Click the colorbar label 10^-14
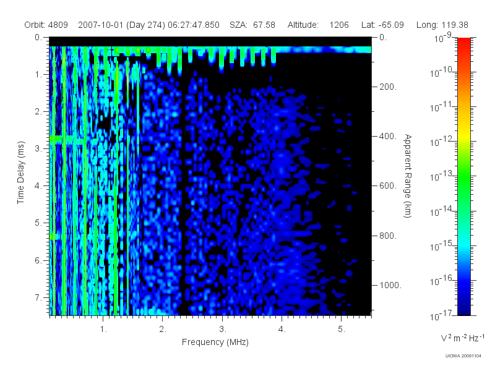This screenshot has height=371, width=495. pyautogui.click(x=442, y=211)
